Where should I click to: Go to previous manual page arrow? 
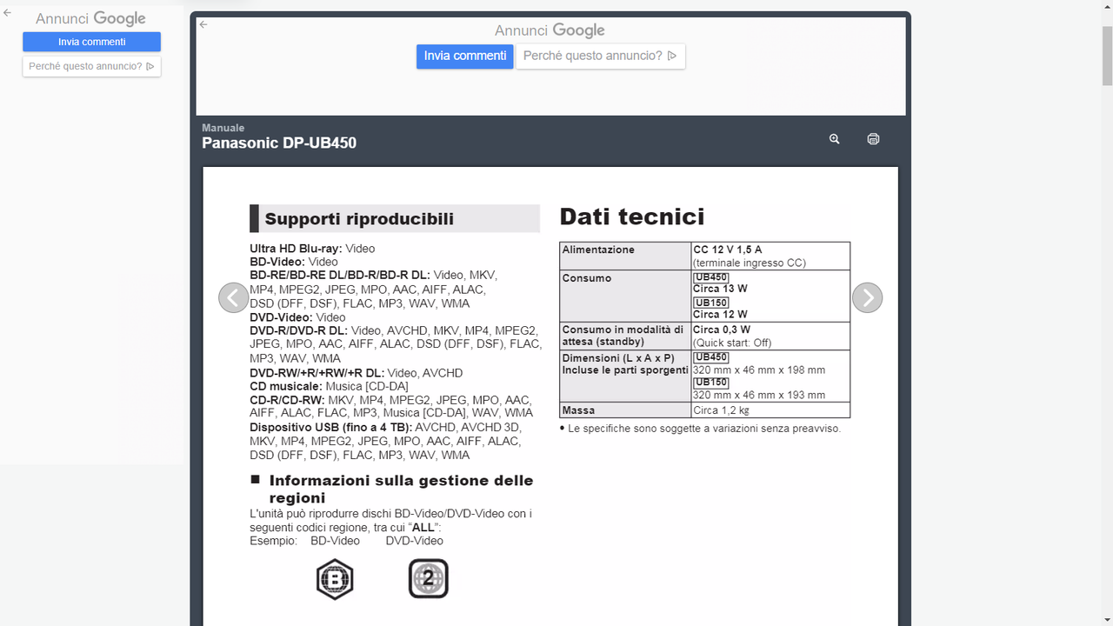tap(233, 297)
